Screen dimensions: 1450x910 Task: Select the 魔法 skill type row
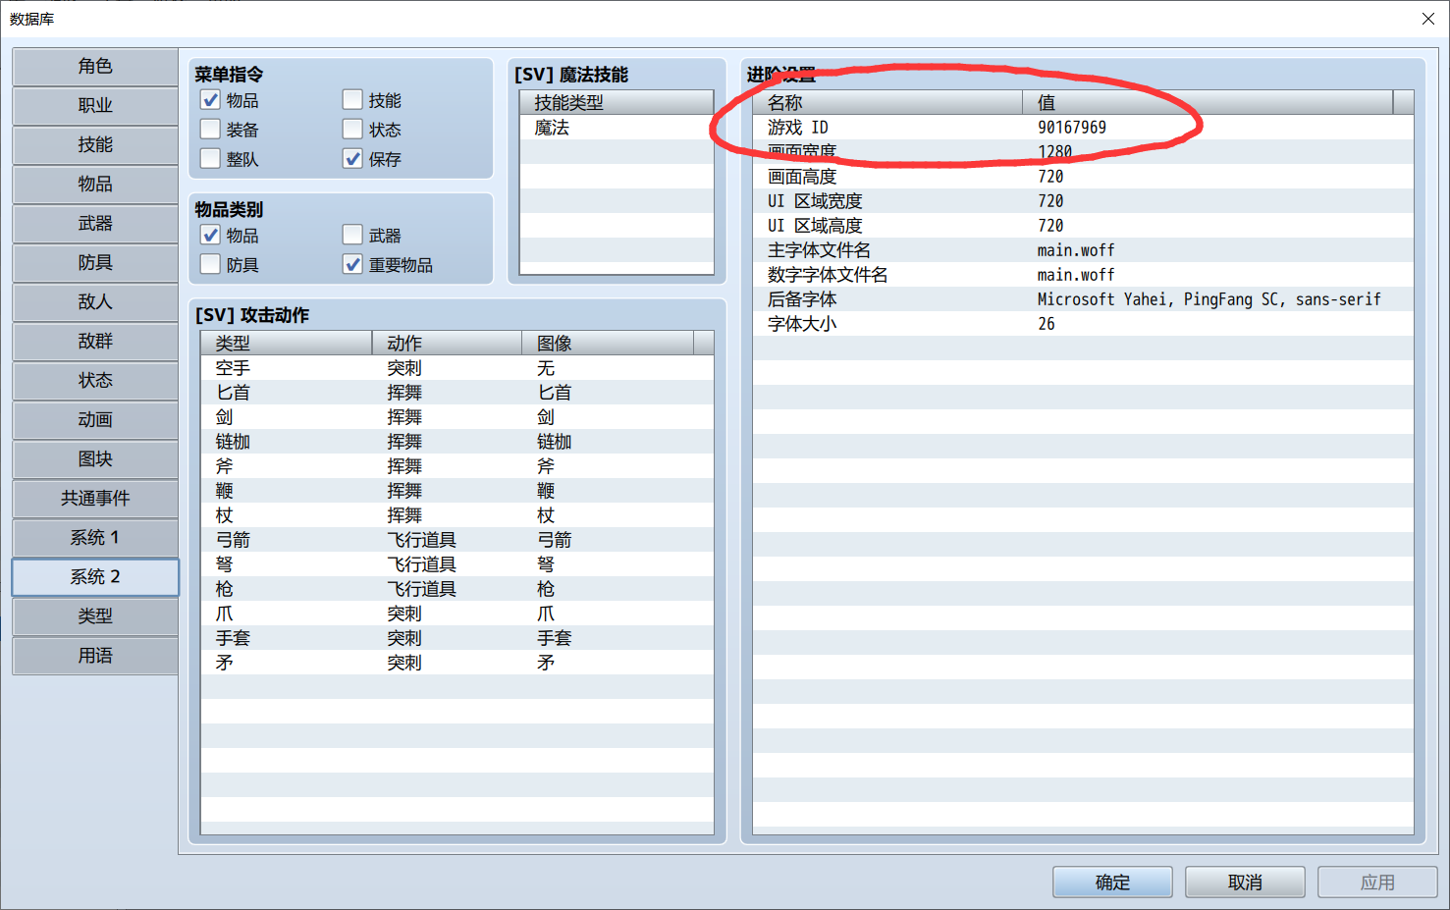(617, 128)
